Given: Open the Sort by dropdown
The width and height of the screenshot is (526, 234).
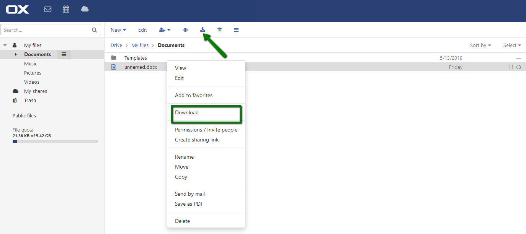Looking at the screenshot, I should pyautogui.click(x=480, y=45).
